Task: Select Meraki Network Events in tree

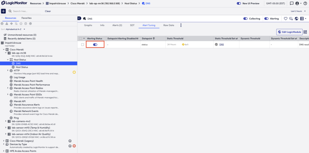Action: (x=26, y=111)
